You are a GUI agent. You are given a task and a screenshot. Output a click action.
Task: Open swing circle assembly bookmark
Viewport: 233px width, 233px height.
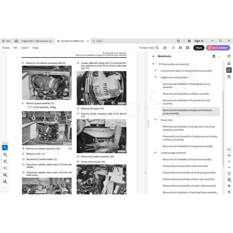(188, 146)
